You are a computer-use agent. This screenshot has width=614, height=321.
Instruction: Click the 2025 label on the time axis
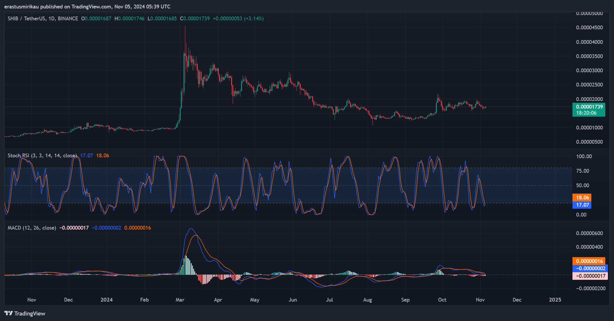tap(555, 300)
